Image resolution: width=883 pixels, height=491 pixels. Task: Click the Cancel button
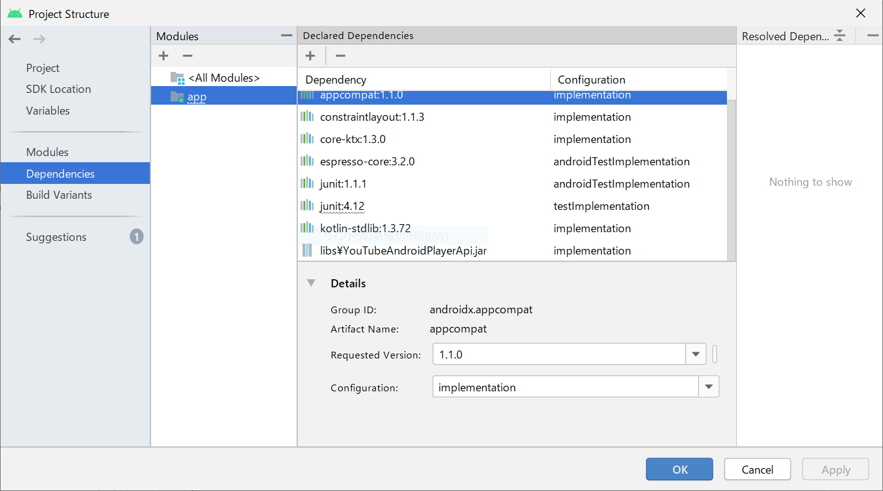point(757,469)
